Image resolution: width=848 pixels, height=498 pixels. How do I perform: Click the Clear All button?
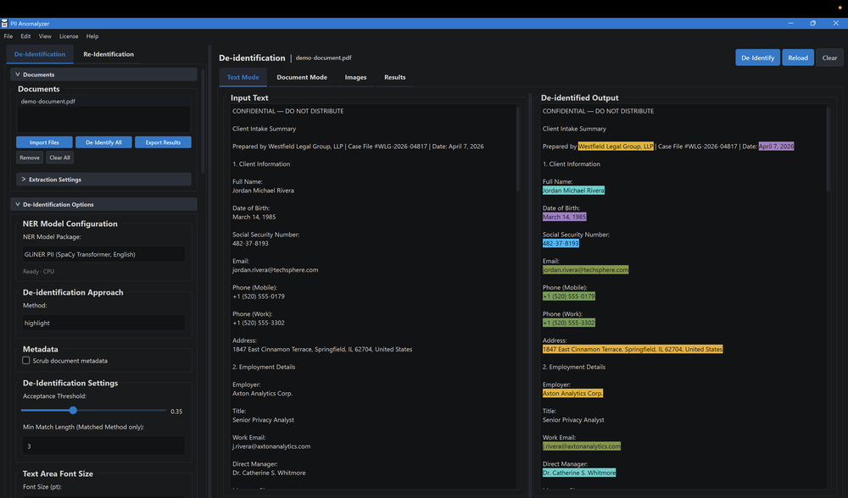click(59, 158)
